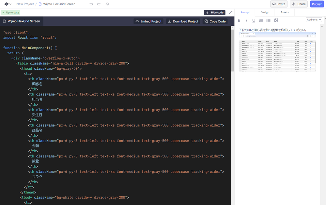The height and width of the screenshot is (205, 326).
Task: Switch to the Prompt tab
Action: pos(245,12)
